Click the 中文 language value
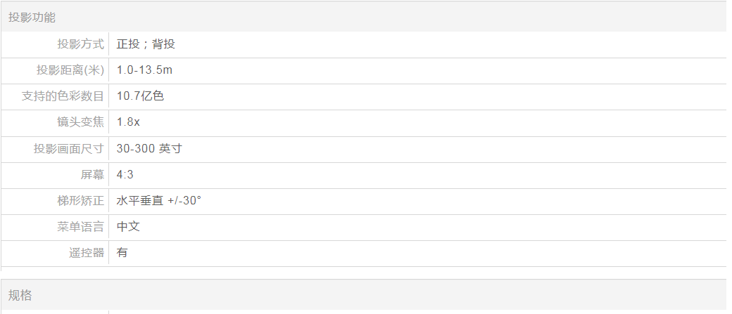732x314 pixels. 128,227
